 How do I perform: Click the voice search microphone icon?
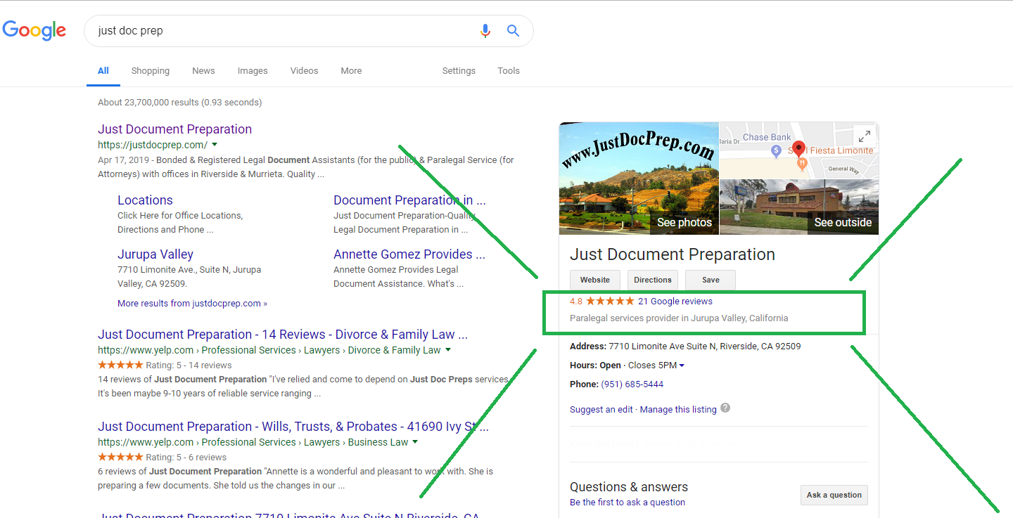tap(485, 31)
